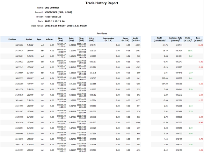Click the Symbol column header
Screen dimensions: 204x153
pyautogui.click(x=29, y=39)
